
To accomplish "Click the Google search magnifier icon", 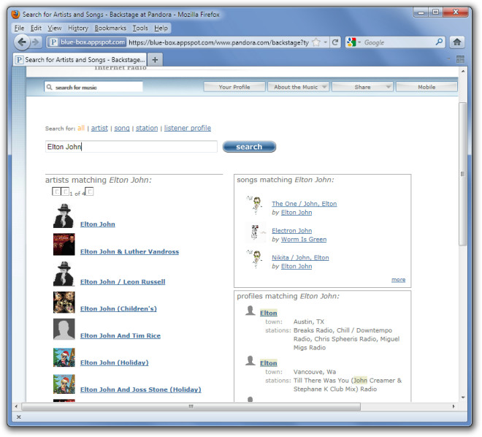I will point(439,42).
